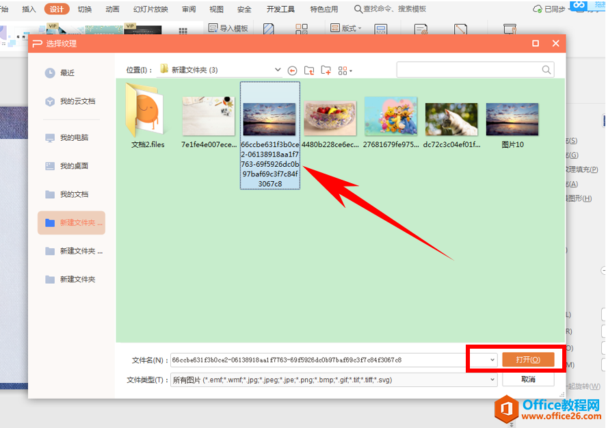606x428 pixels.
Task: Switch to the 插入 ribbon tab
Action: click(29, 9)
